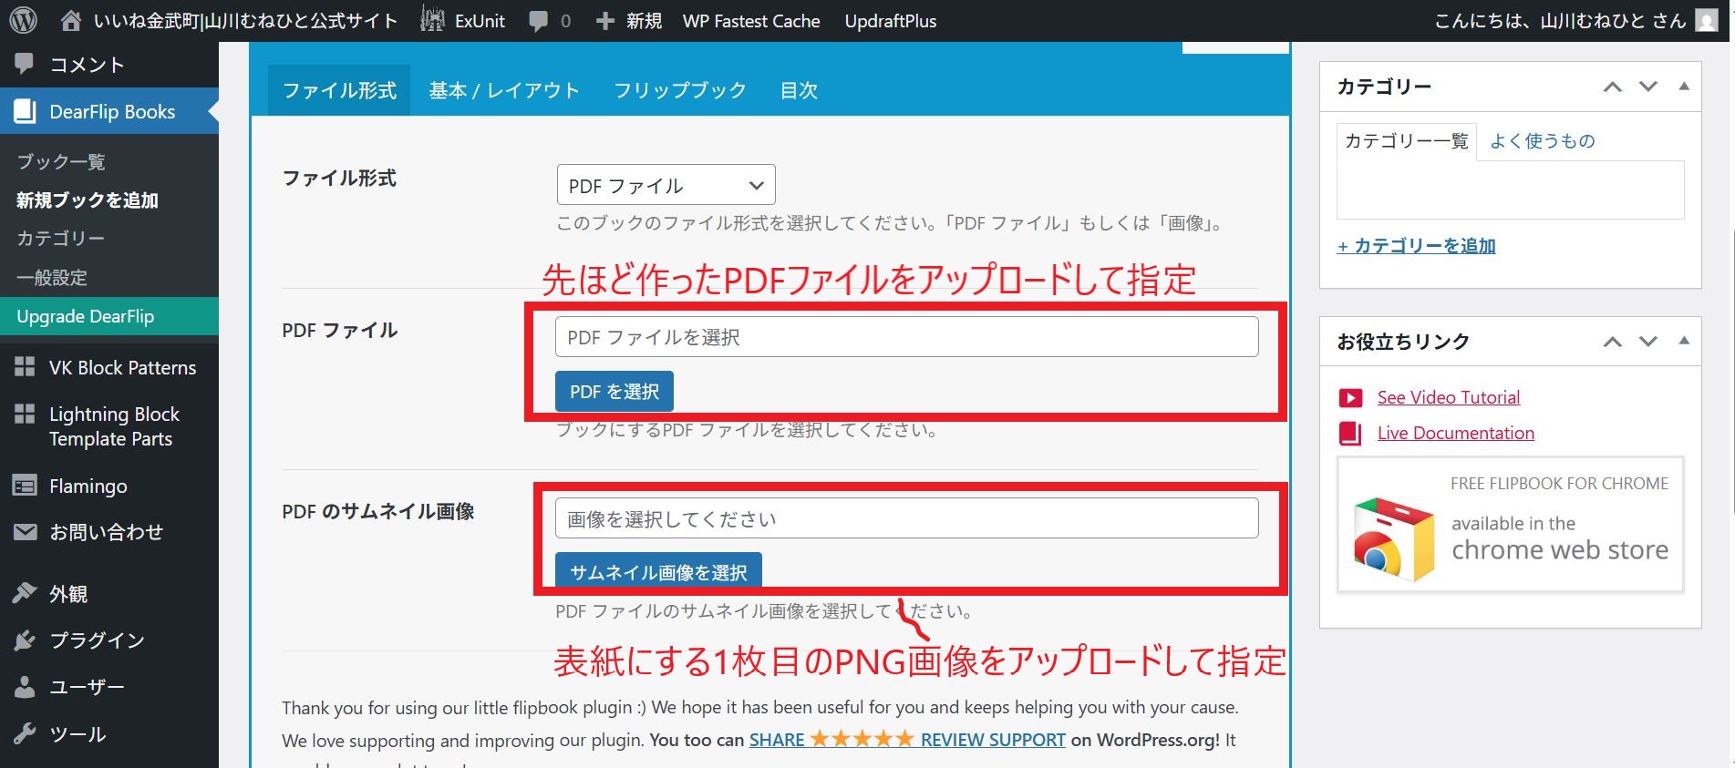Open the Flamingo menu icon
The width and height of the screenshot is (1735, 768).
coord(25,486)
